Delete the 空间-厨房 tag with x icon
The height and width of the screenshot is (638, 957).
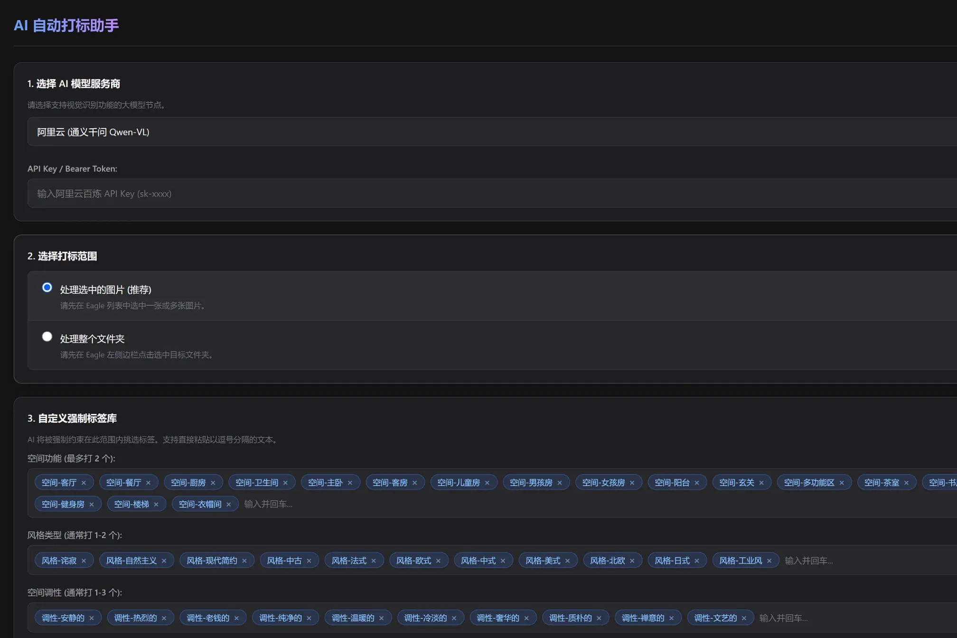point(213,483)
